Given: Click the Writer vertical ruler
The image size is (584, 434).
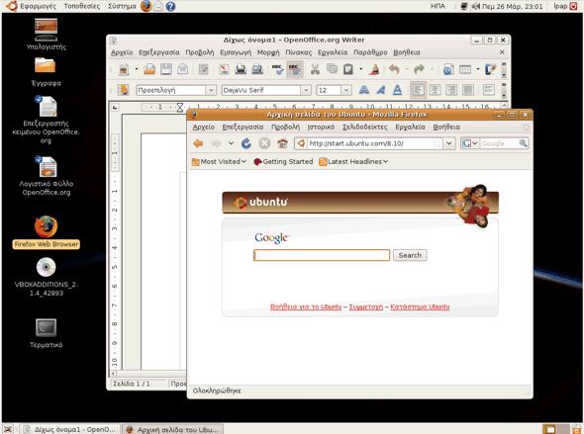Looking at the screenshot, I should [x=115, y=251].
